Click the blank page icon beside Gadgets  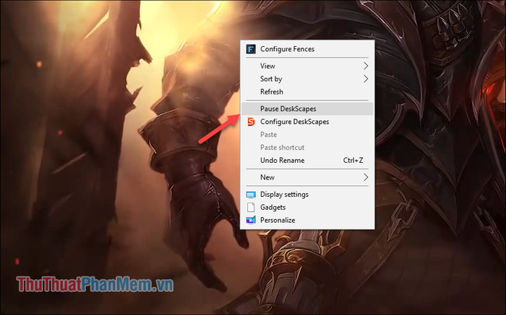[251, 207]
